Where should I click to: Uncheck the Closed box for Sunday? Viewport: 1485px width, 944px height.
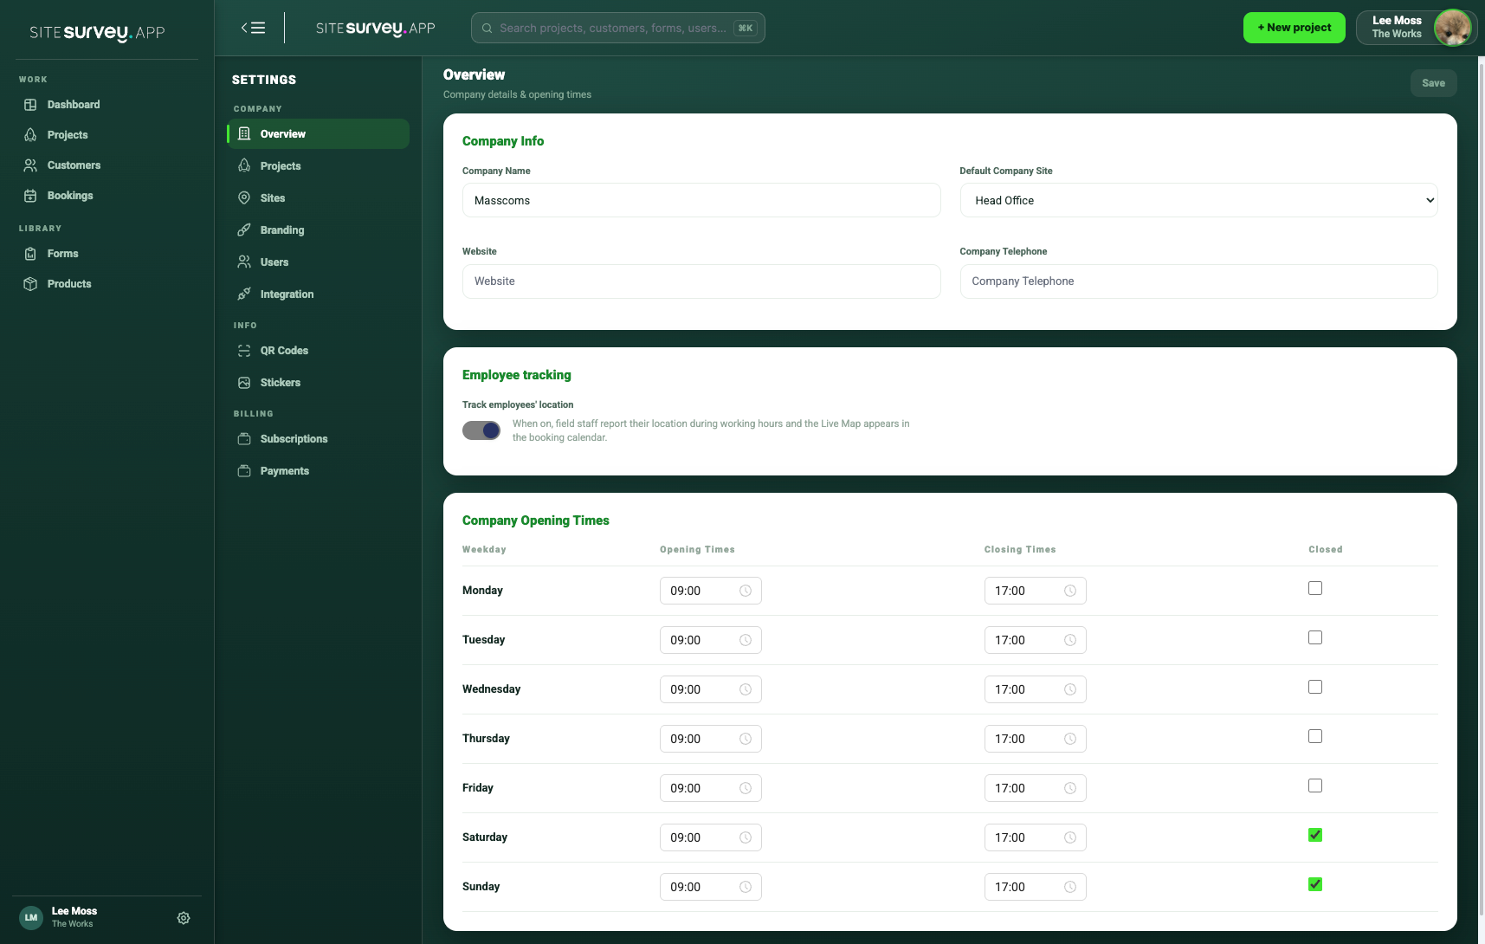(1315, 884)
